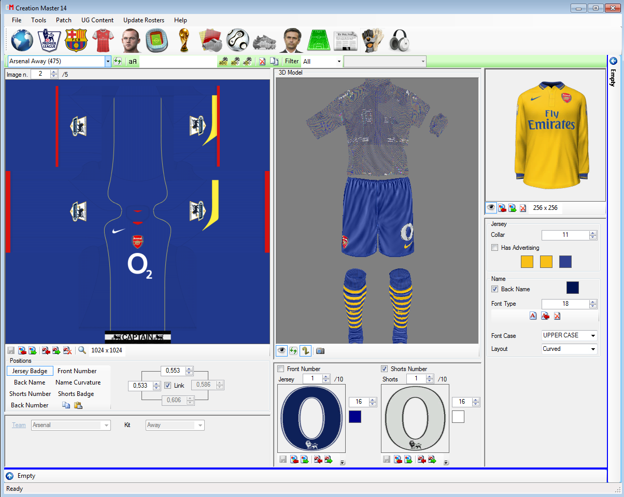The image size is (624, 497).
Task: Click the Arsenal yellow minikit preview thumbnail
Action: [x=545, y=135]
